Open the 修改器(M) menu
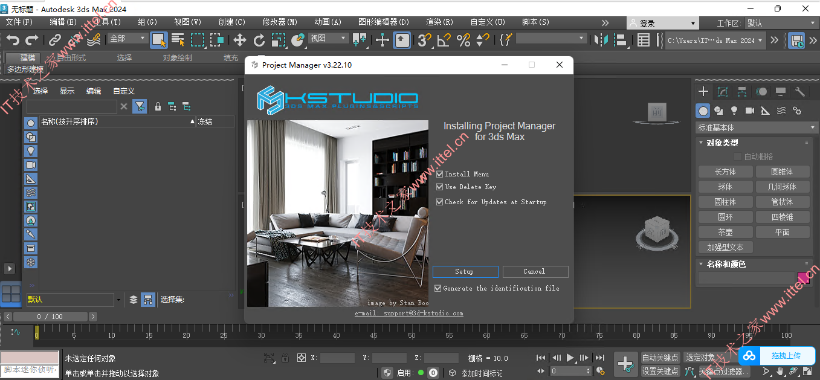Image resolution: width=820 pixels, height=380 pixels. click(280, 22)
